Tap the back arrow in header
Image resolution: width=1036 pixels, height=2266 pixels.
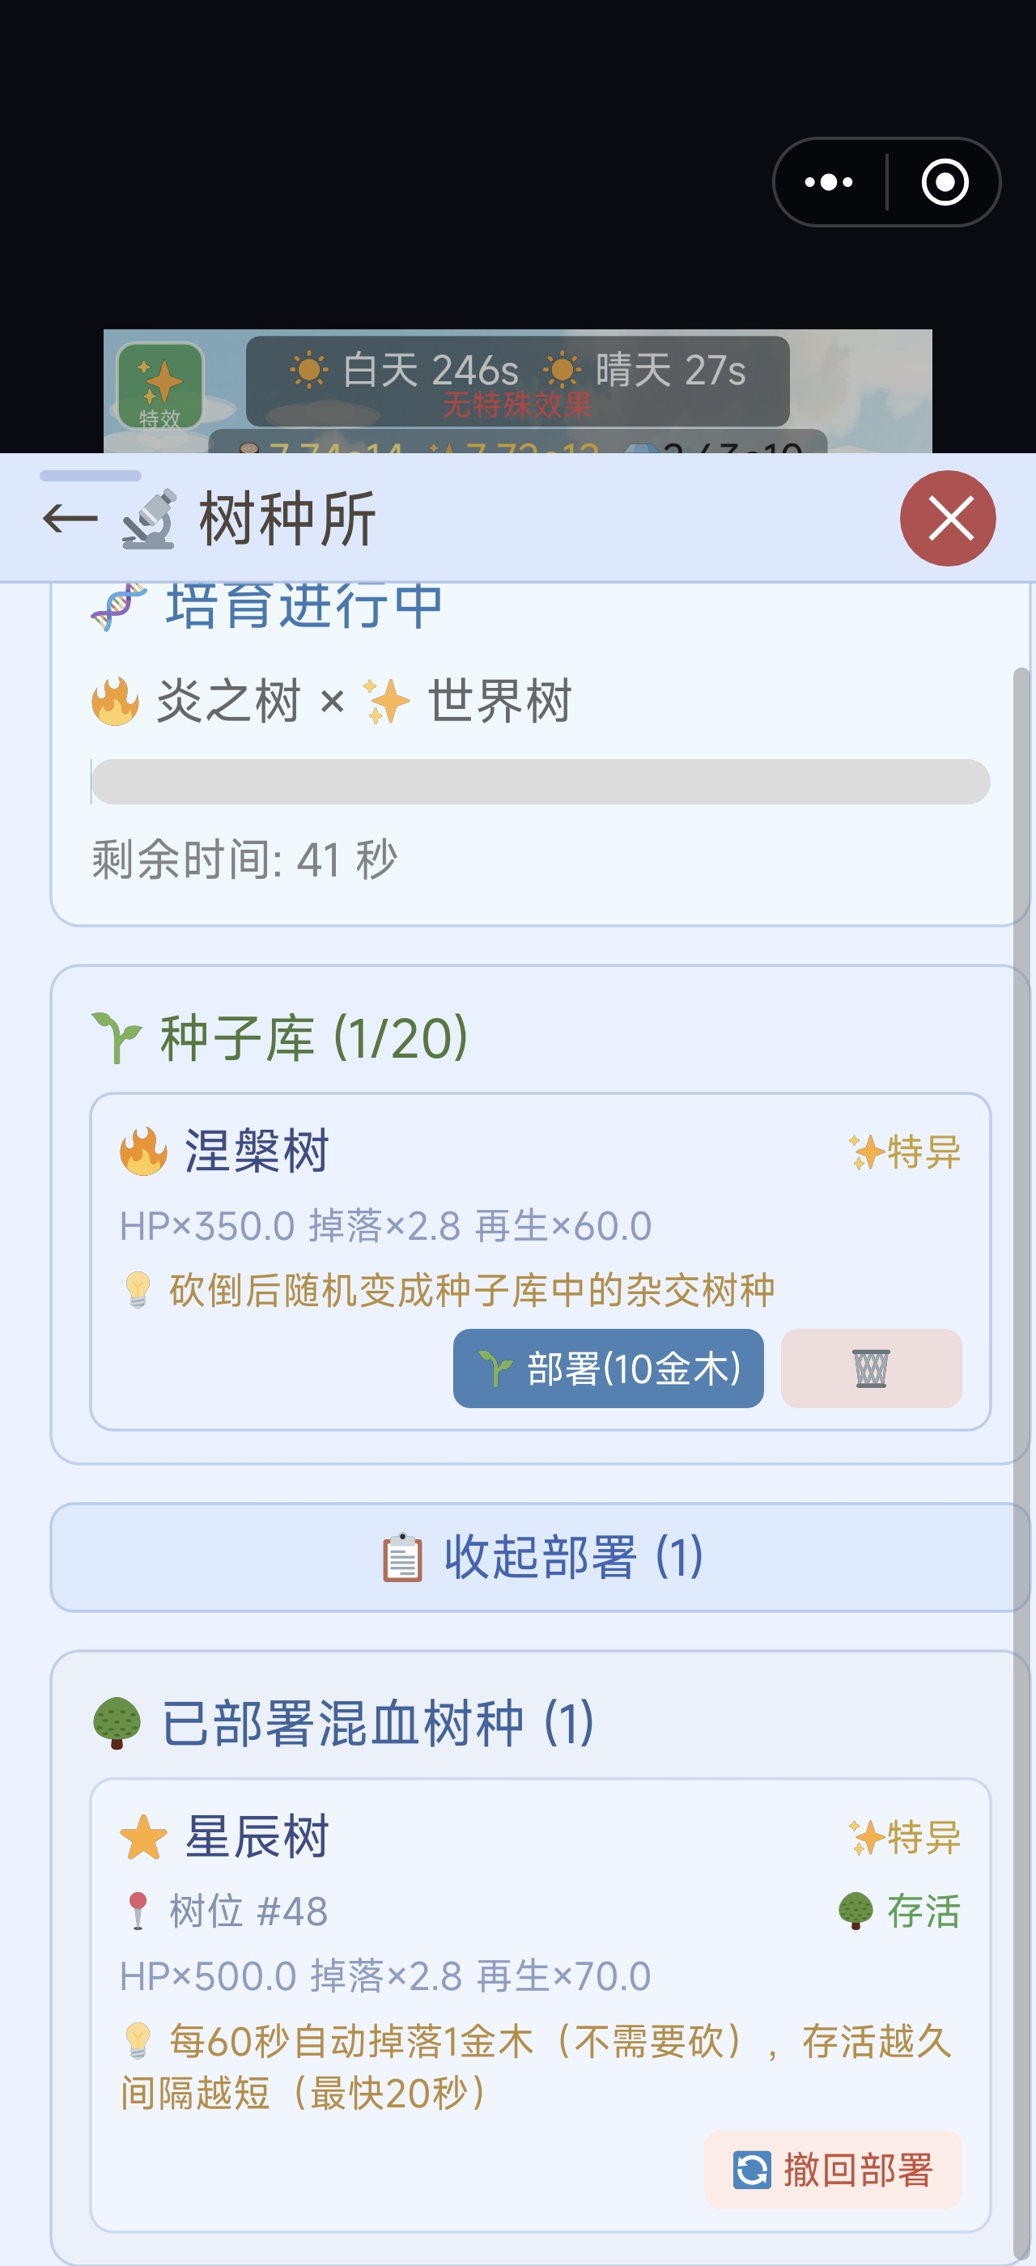coord(70,519)
